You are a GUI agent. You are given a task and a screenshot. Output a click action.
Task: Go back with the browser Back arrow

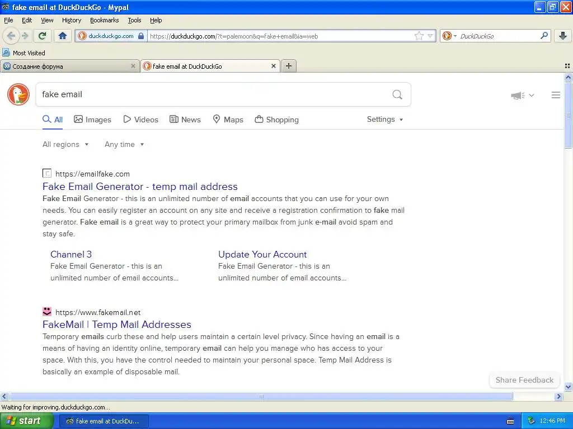tap(11, 36)
